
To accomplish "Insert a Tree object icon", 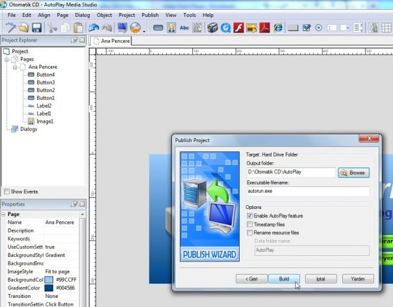I will (374, 27).
